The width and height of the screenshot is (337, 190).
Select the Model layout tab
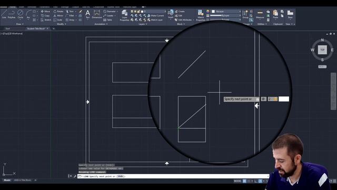click(7, 180)
